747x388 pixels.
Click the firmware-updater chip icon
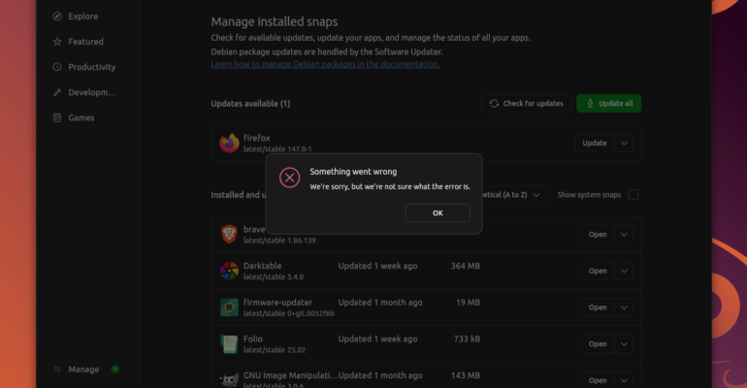coord(229,307)
